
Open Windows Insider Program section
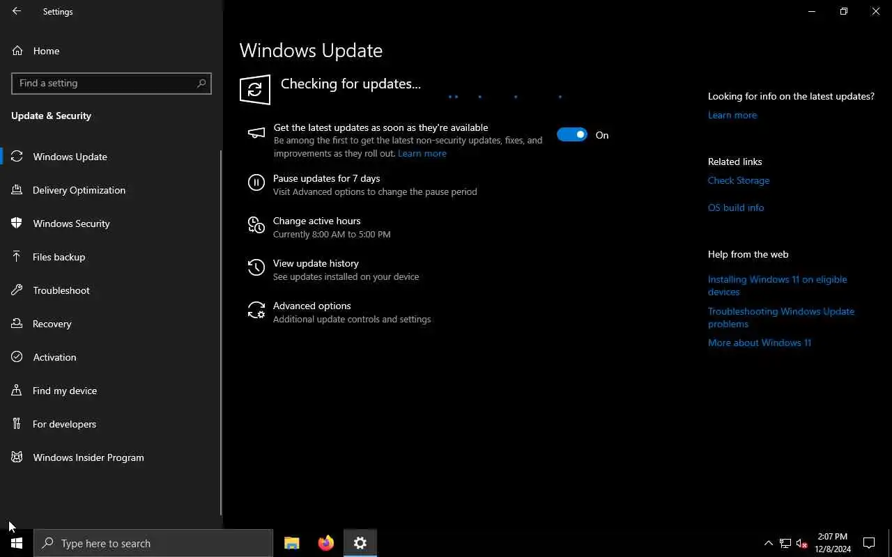point(111,457)
